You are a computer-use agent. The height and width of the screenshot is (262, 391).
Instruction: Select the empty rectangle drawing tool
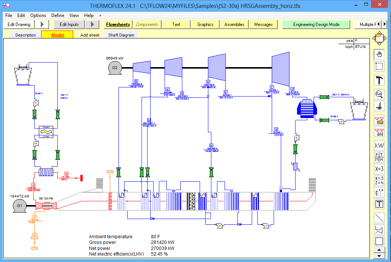tap(379, 241)
